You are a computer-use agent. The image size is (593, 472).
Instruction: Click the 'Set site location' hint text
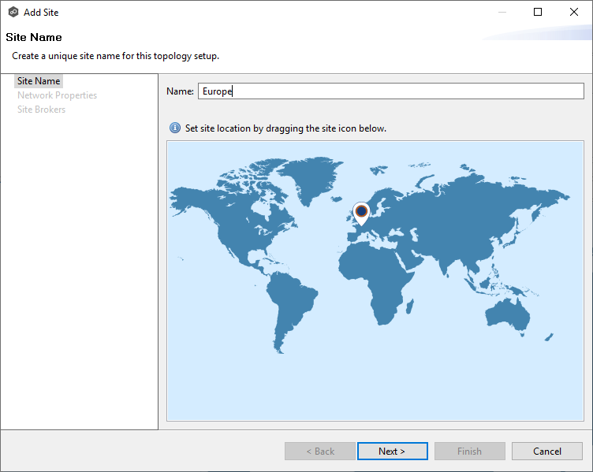[285, 128]
